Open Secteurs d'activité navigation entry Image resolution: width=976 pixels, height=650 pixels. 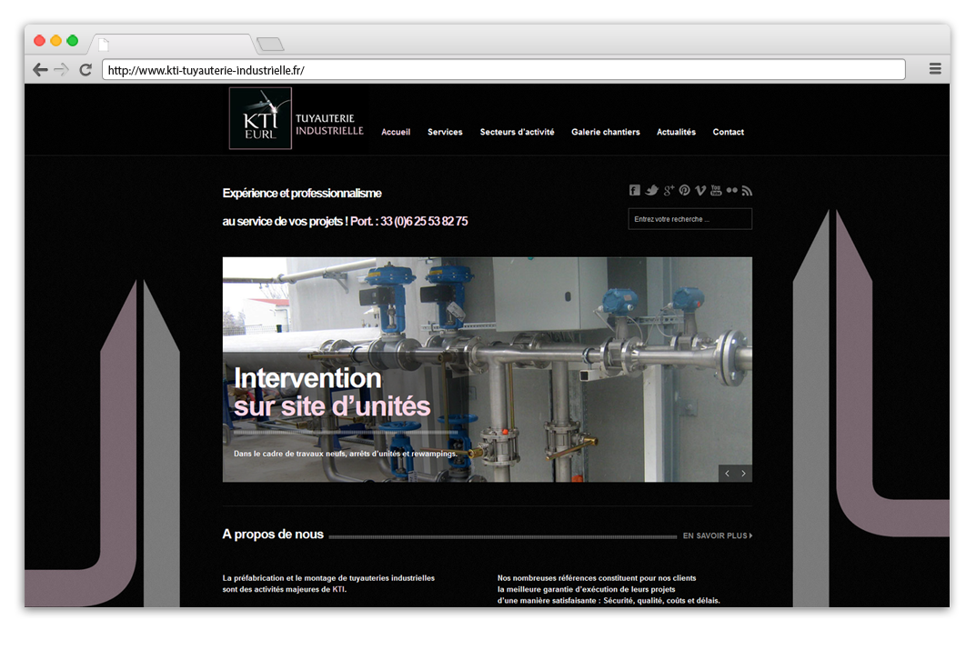point(517,132)
